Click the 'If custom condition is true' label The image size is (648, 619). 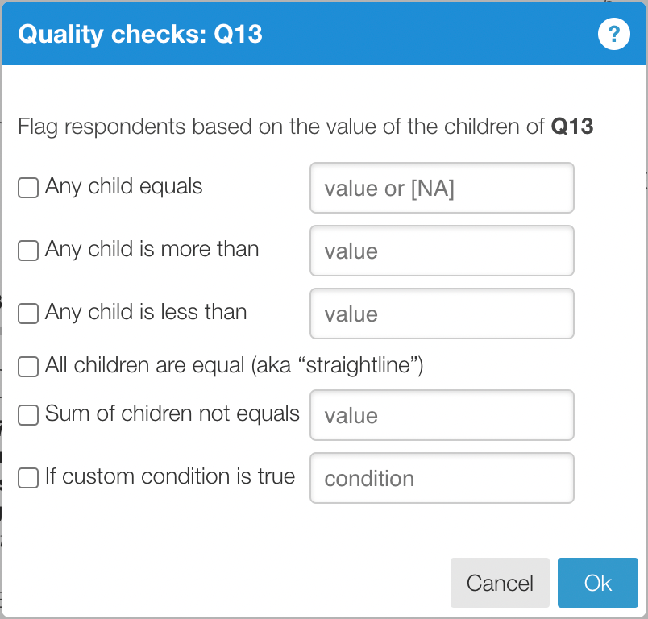pos(171,476)
